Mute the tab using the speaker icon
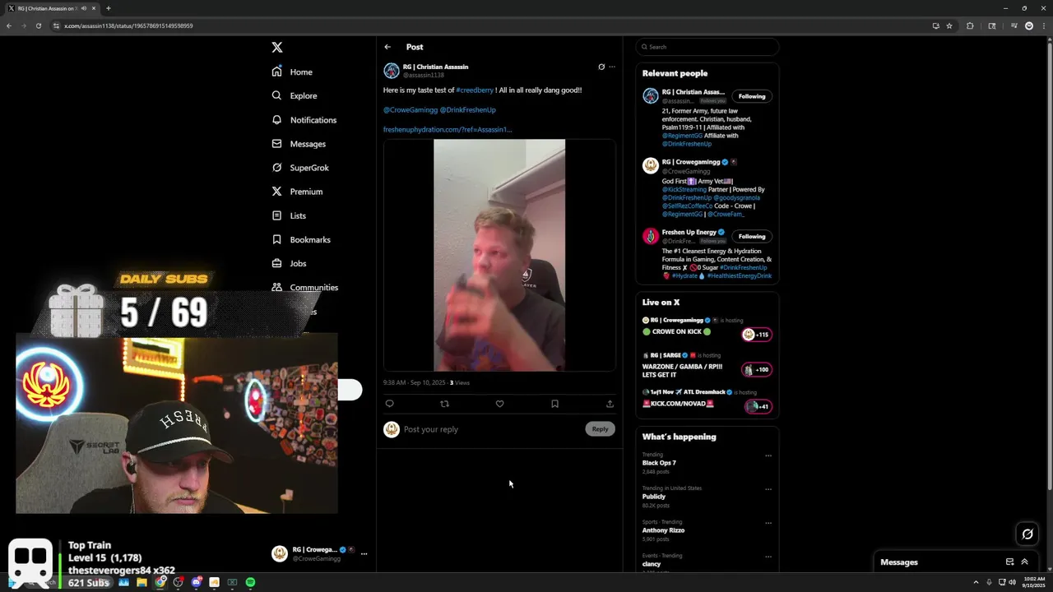Screen dimensions: 1053x592 [x=83, y=8]
